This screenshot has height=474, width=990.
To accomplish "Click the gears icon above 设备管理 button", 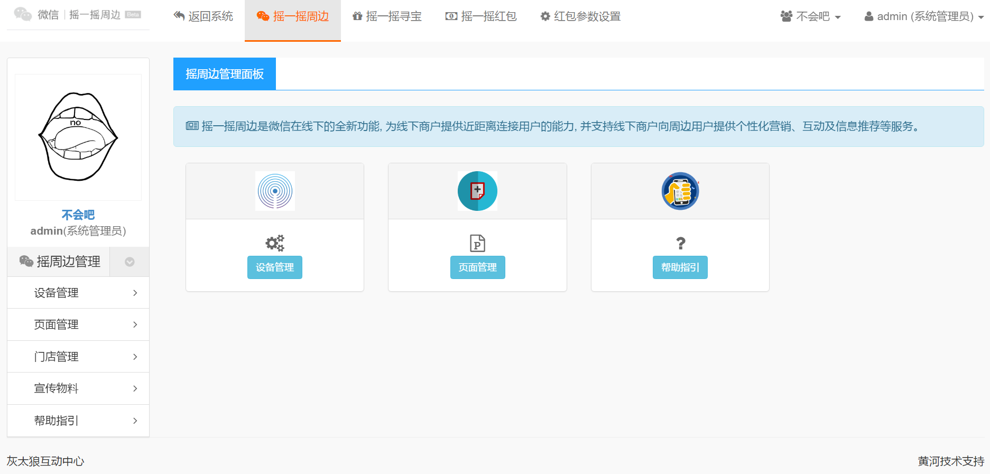I will coord(275,243).
